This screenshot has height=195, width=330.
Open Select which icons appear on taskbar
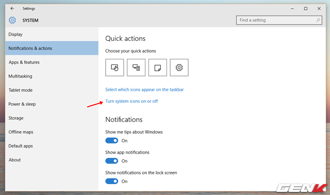(144, 89)
